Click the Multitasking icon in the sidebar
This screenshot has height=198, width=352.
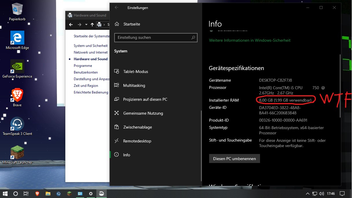click(117, 85)
